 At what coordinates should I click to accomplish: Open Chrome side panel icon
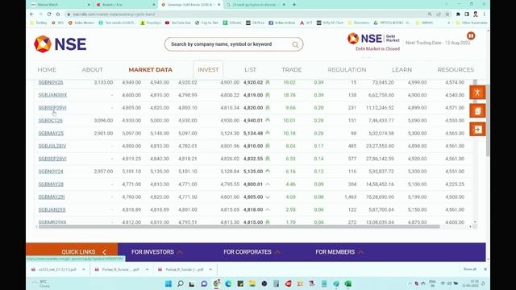click(x=467, y=14)
